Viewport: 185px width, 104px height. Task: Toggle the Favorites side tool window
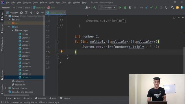click(x=2, y=89)
